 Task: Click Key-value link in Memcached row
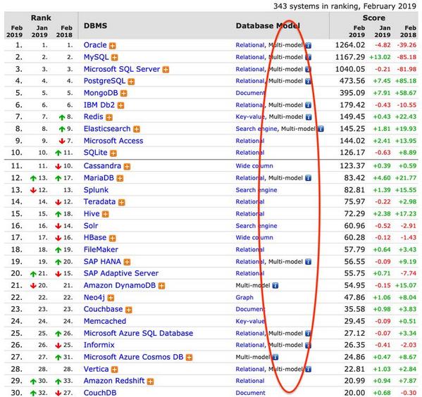[x=250, y=321]
